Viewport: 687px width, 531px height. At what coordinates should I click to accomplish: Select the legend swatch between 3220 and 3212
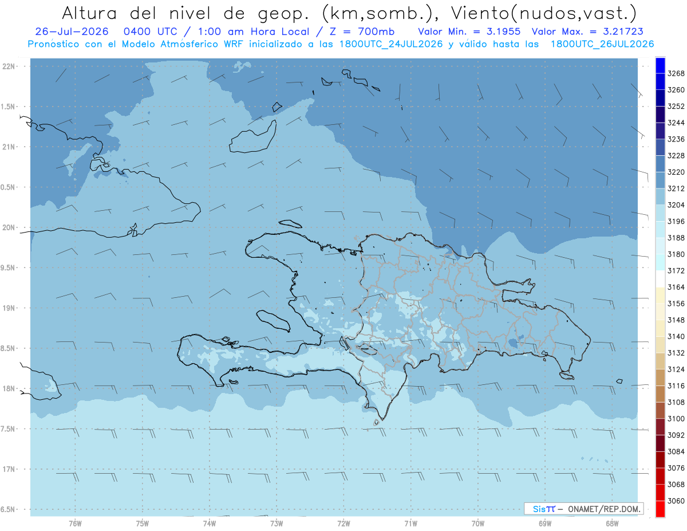pyautogui.click(x=660, y=180)
